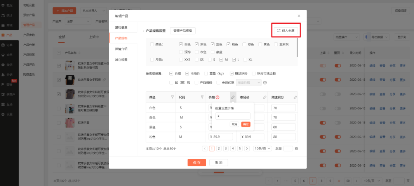Click the black T-shirt thumbnail for 软妹手套女冬韩版
The image size is (414, 186).
coord(70,80)
